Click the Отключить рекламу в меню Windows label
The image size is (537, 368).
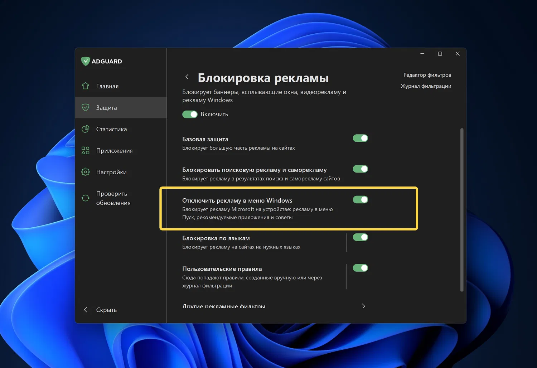(237, 200)
